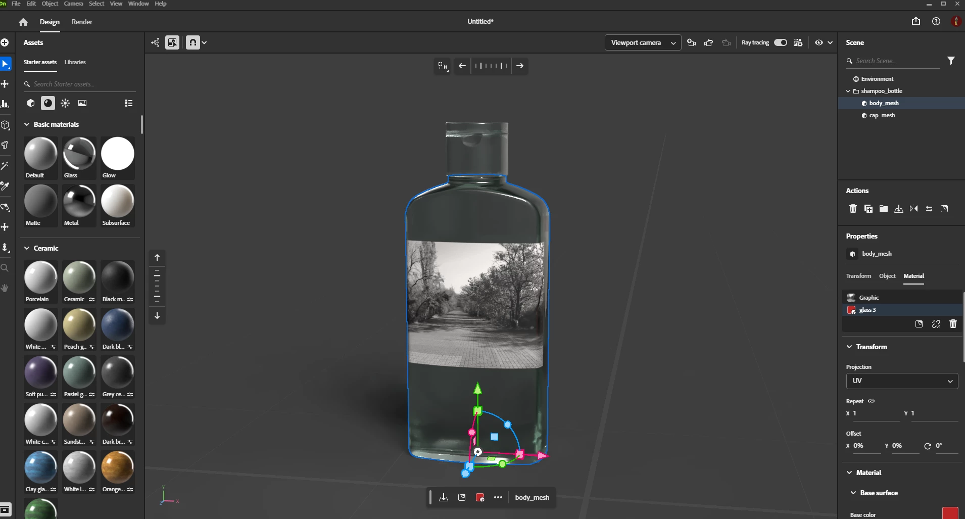Open the File menu
The height and width of the screenshot is (519, 965).
(x=16, y=4)
